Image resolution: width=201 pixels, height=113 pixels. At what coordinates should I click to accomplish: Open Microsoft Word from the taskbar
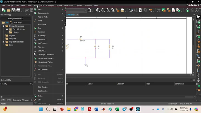click(96, 109)
